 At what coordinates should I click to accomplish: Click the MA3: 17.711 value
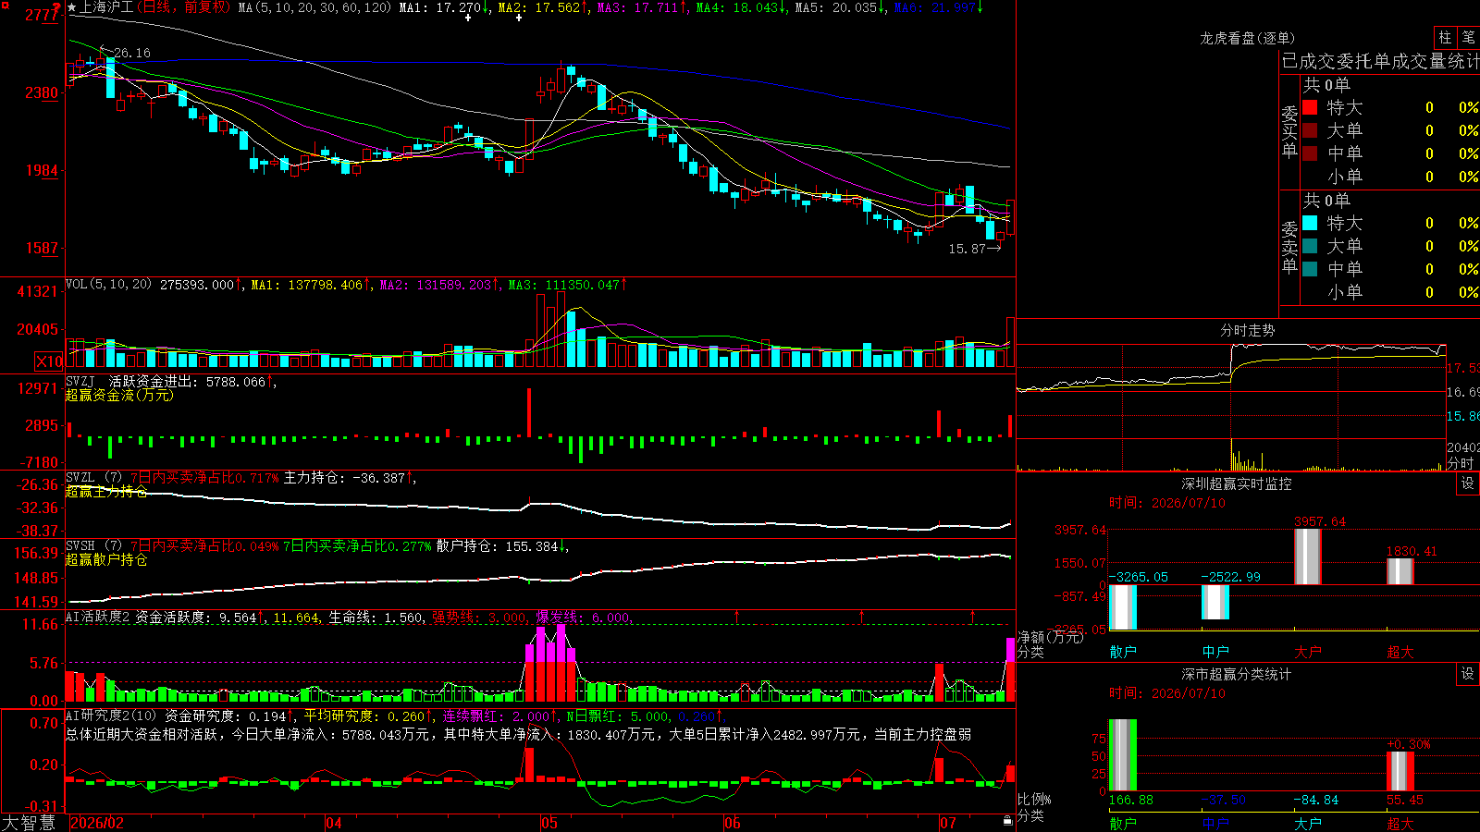tap(641, 7)
